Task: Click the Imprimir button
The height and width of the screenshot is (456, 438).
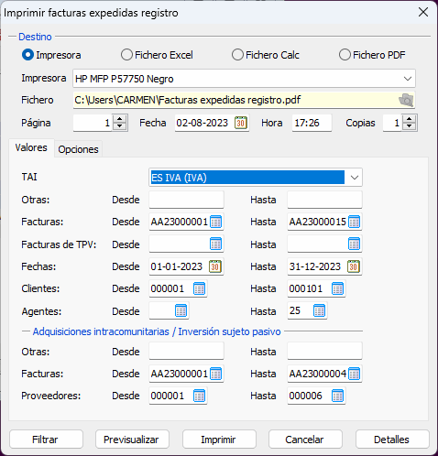Action: coord(219,440)
